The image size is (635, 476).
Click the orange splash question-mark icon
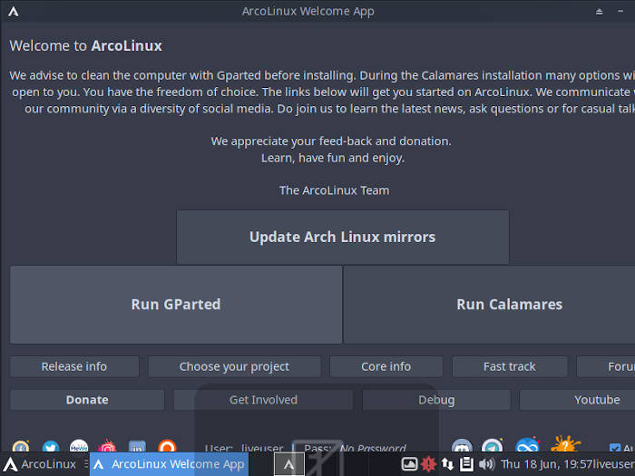565,444
